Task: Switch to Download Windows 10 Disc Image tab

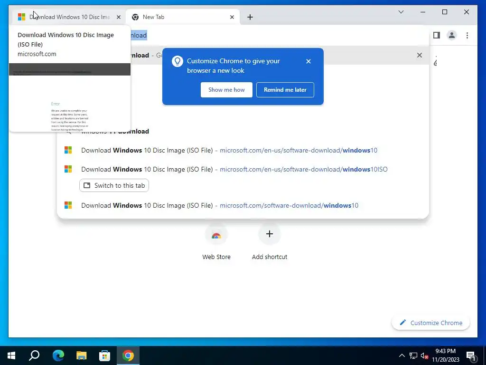Action: 69,17
